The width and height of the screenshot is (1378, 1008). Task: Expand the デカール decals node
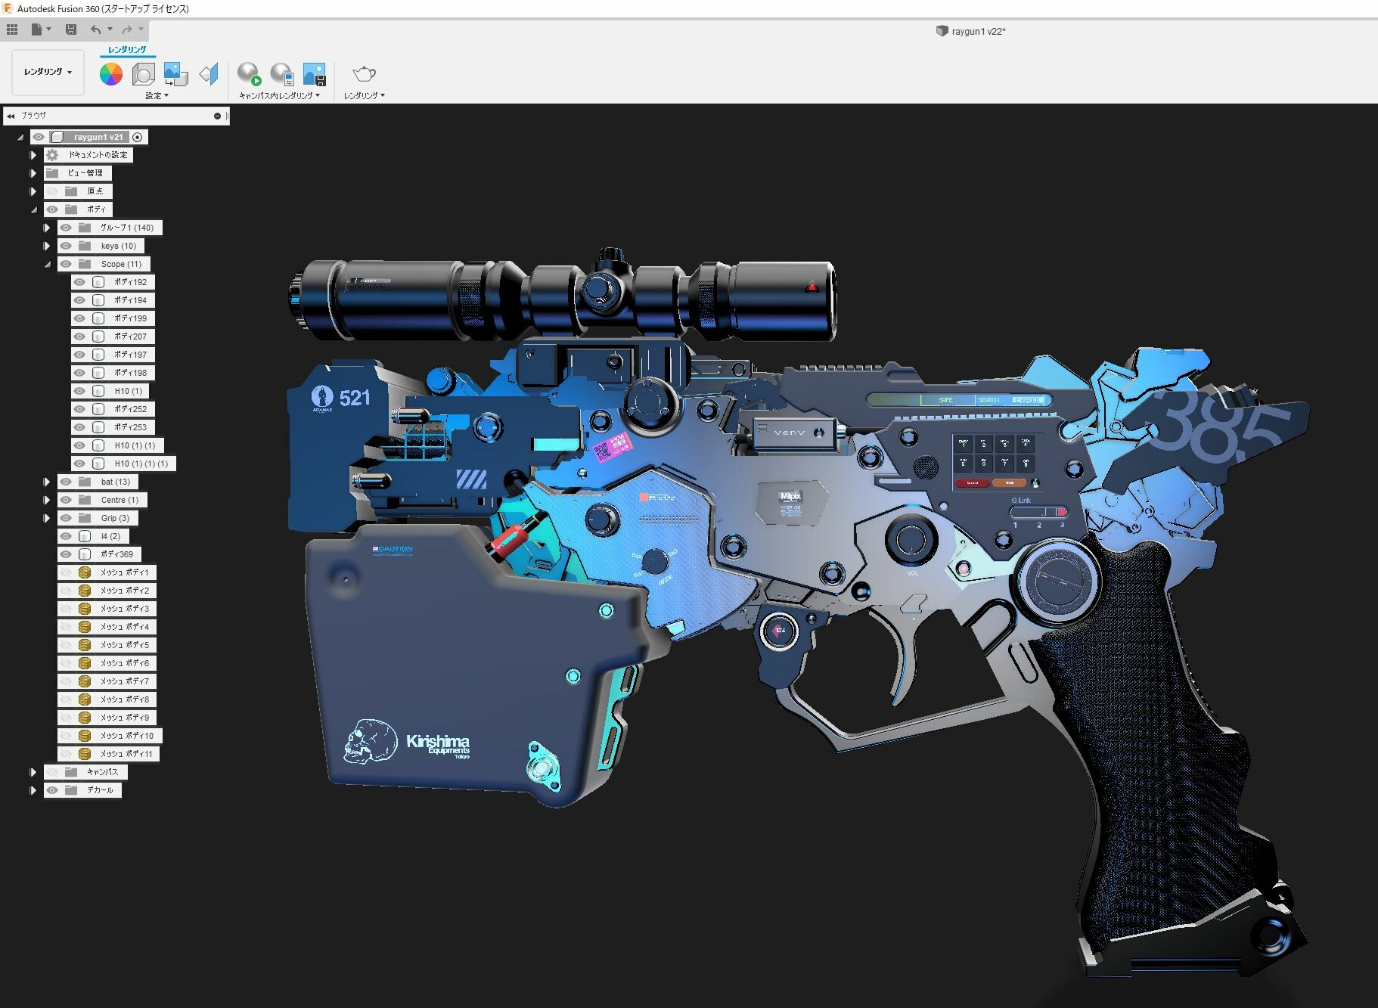click(x=33, y=790)
